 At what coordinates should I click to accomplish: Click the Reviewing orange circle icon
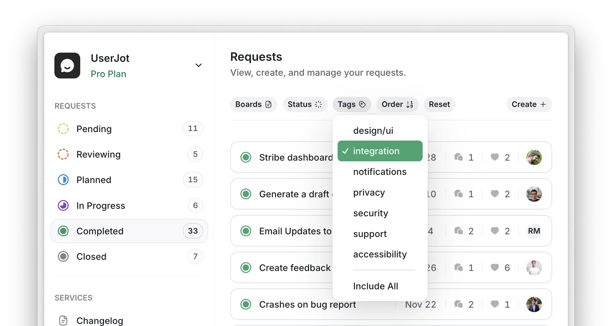[x=63, y=154]
